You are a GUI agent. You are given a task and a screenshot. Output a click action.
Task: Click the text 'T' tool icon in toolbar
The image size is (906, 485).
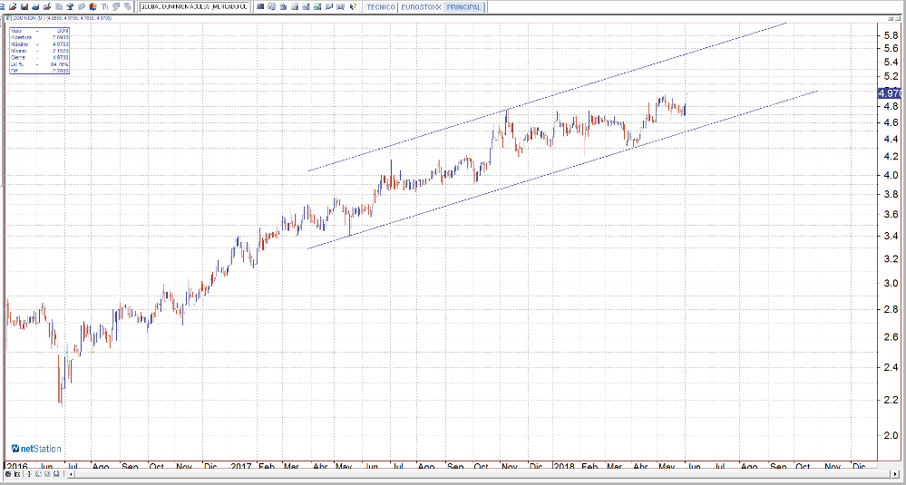click(104, 6)
